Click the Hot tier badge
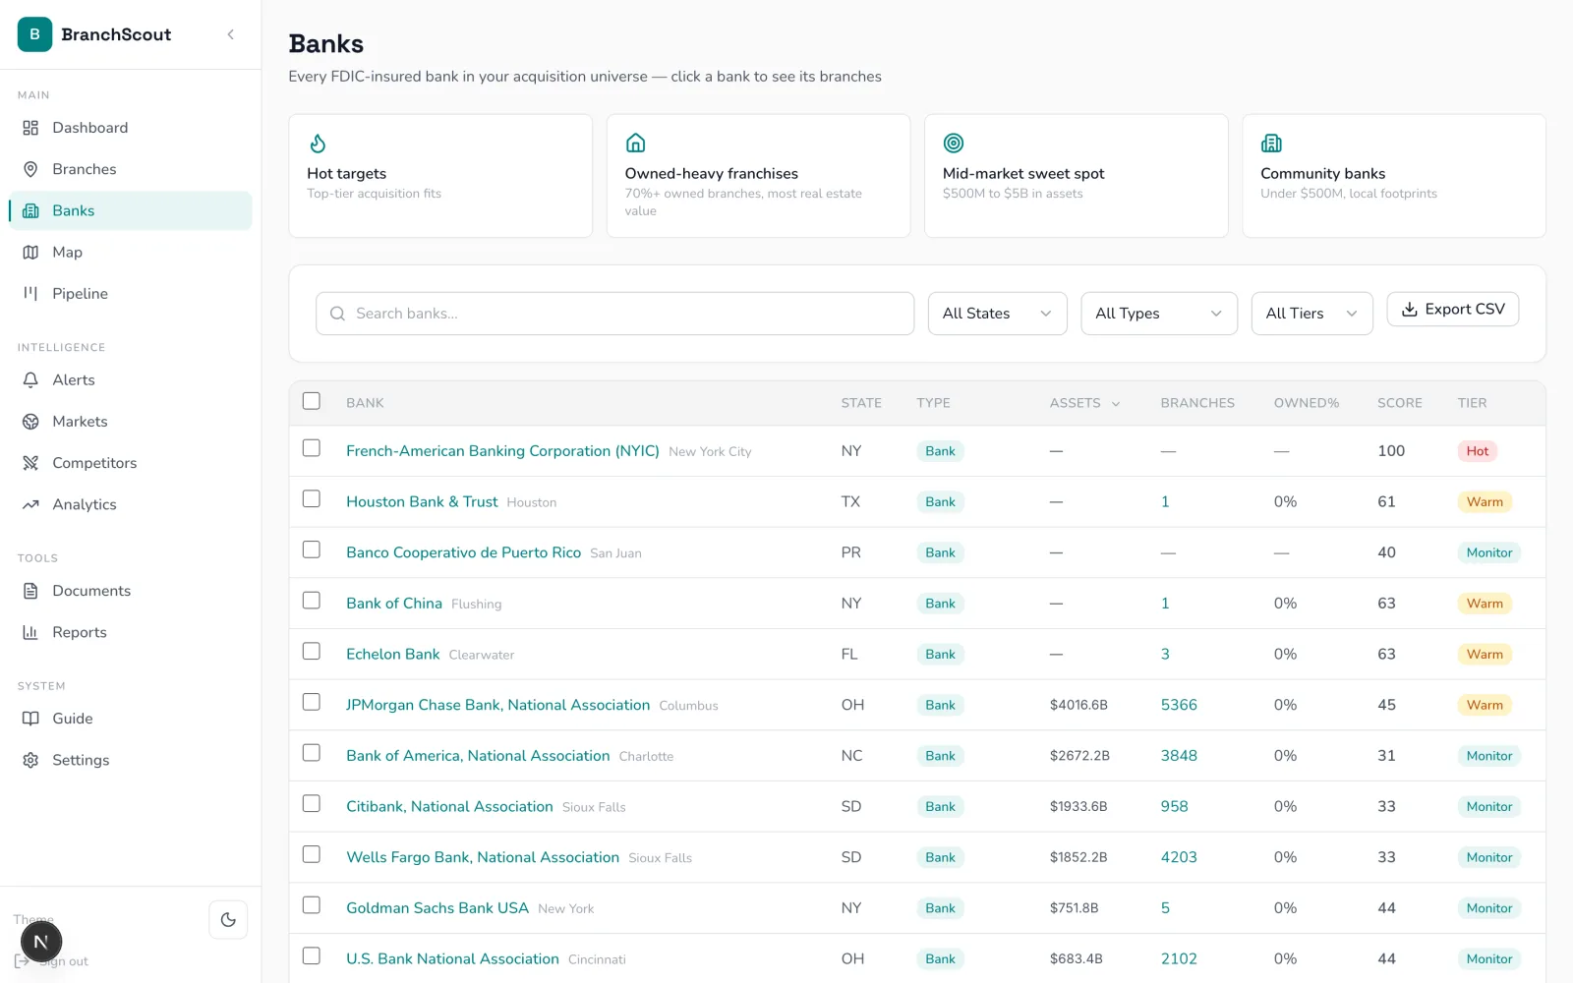 point(1477,451)
